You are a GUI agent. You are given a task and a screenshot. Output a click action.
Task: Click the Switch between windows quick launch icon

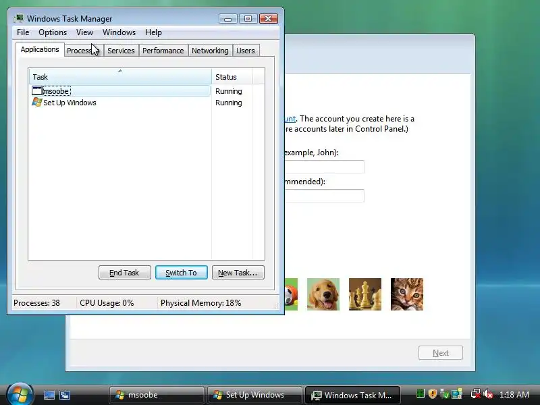pyautogui.click(x=64, y=395)
